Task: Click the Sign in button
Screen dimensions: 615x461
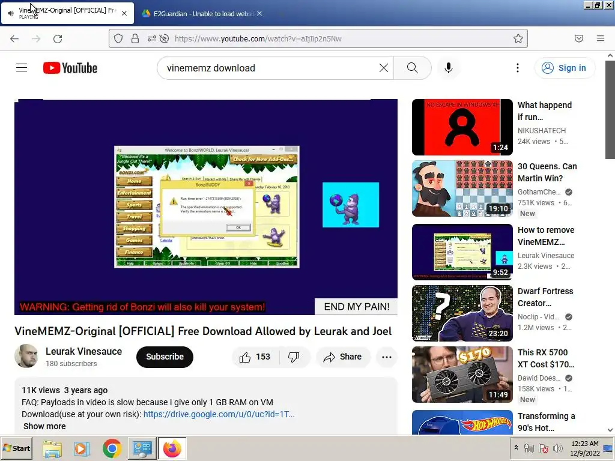Action: (565, 68)
